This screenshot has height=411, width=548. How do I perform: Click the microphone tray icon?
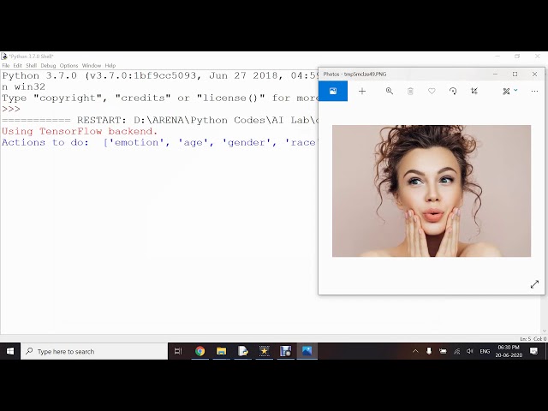pyautogui.click(x=429, y=351)
